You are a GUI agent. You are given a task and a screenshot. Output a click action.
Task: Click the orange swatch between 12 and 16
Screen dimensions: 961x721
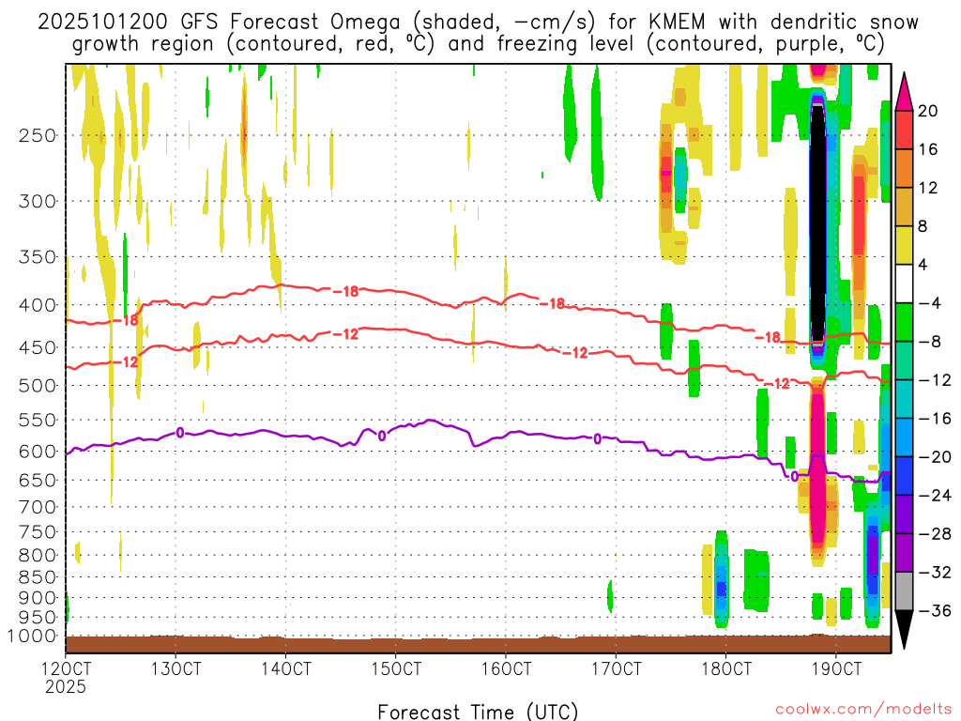point(904,168)
